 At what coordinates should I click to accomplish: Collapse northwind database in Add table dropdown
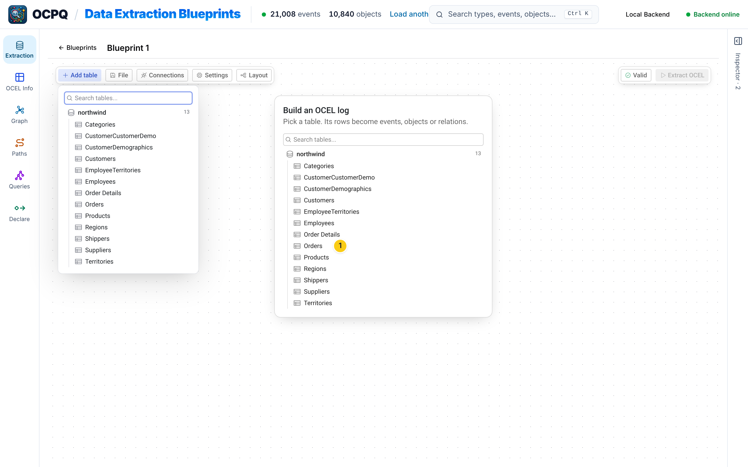(128, 112)
